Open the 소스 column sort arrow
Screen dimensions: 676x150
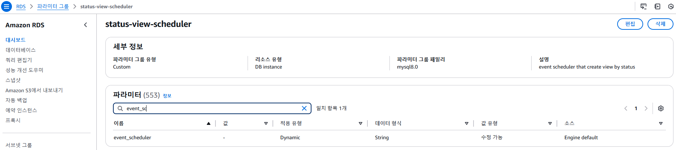click(x=661, y=123)
